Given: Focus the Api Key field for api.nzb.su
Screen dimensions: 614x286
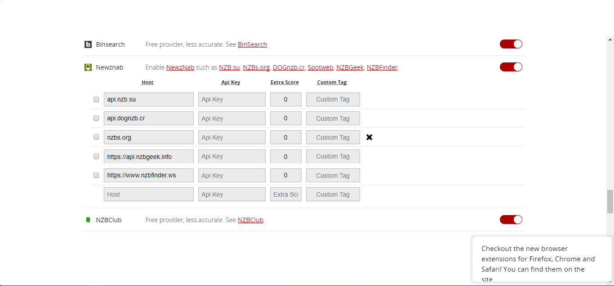Looking at the screenshot, I should [x=232, y=99].
